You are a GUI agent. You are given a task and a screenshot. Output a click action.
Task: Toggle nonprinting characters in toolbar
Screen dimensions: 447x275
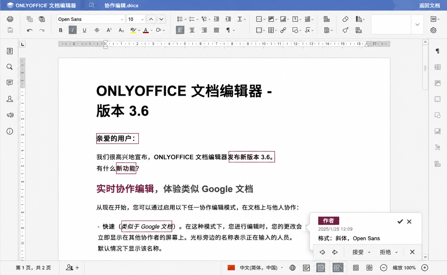[228, 30]
